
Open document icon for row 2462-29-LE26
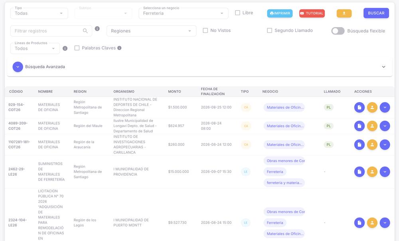359,172
